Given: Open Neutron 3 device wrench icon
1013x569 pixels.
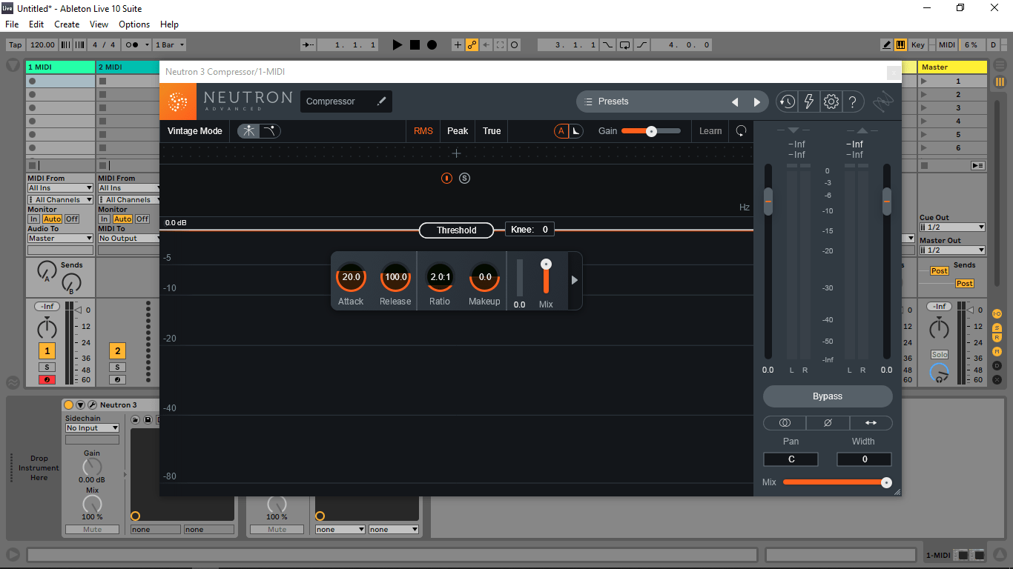Looking at the screenshot, I should [x=92, y=405].
